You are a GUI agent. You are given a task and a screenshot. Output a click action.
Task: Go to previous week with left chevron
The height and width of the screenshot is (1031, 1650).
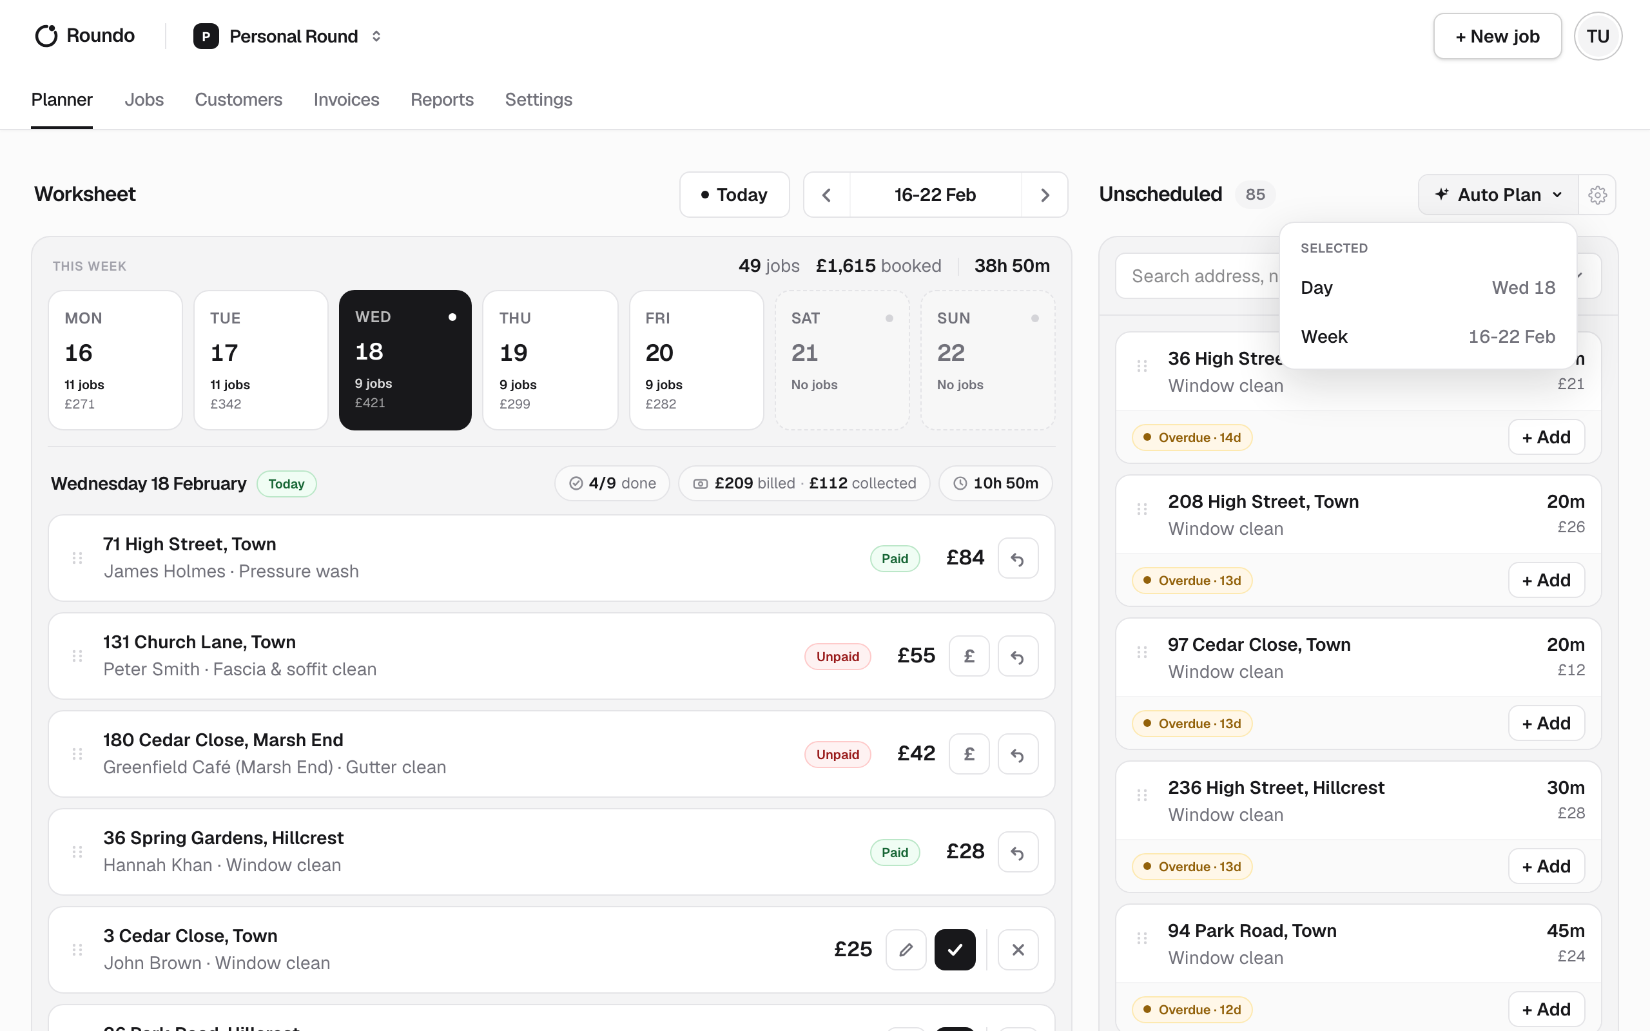(x=826, y=195)
